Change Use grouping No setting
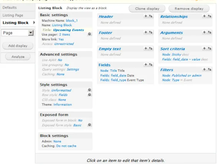 pyautogui.click(x=67, y=65)
